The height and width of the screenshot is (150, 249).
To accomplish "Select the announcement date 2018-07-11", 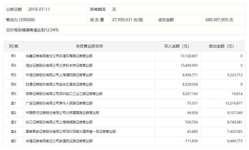I will [x=39, y=9].
